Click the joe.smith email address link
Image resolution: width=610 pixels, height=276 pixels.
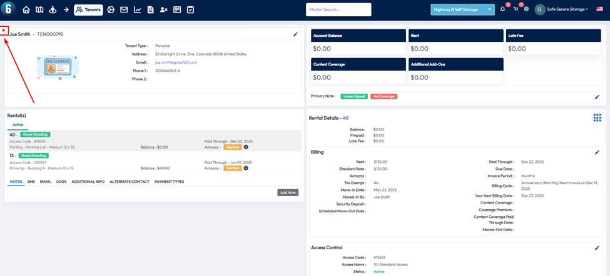tap(176, 62)
